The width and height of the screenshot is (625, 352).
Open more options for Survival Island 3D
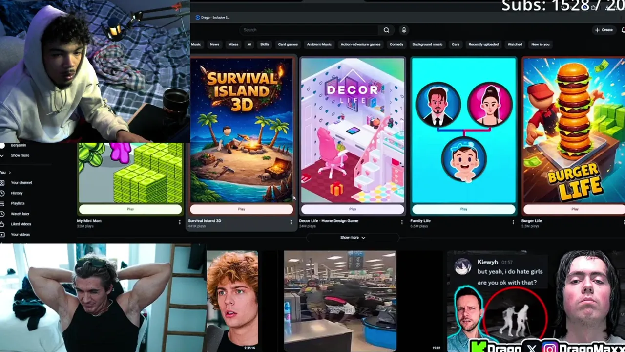click(291, 222)
